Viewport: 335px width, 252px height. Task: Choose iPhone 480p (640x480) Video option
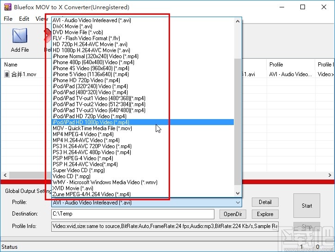pos(143,62)
